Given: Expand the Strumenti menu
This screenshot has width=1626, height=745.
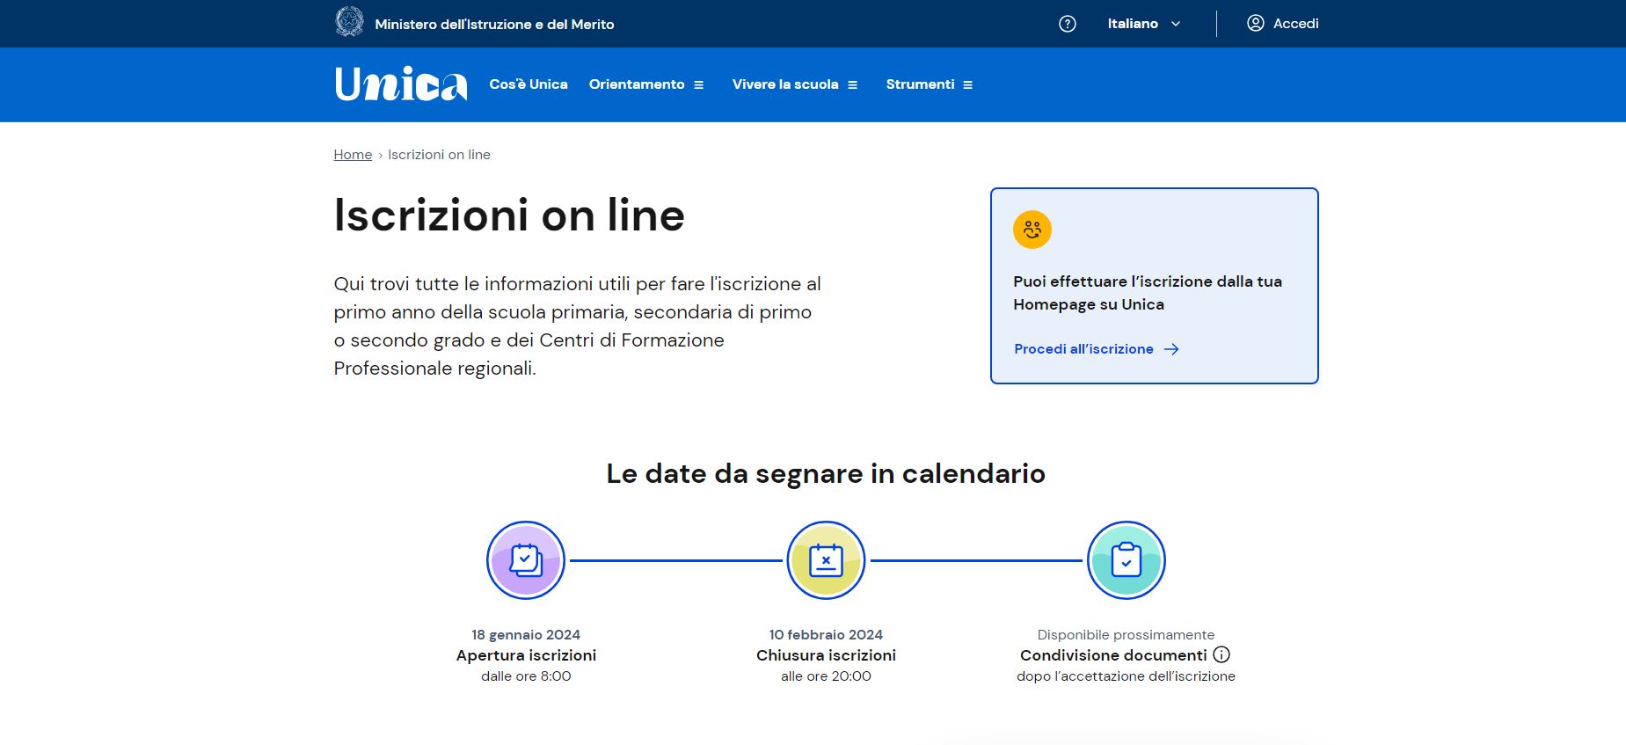Looking at the screenshot, I should click(930, 84).
